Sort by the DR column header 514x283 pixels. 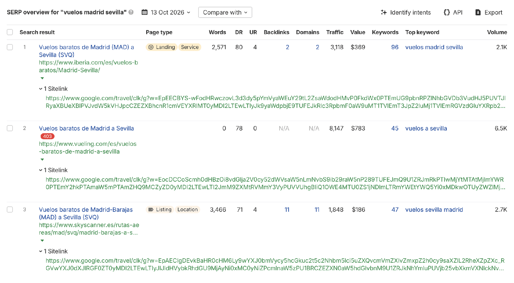tap(239, 32)
